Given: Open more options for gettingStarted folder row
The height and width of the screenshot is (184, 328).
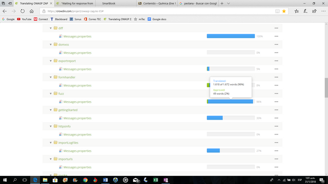Looking at the screenshot, I should pyautogui.click(x=276, y=110).
